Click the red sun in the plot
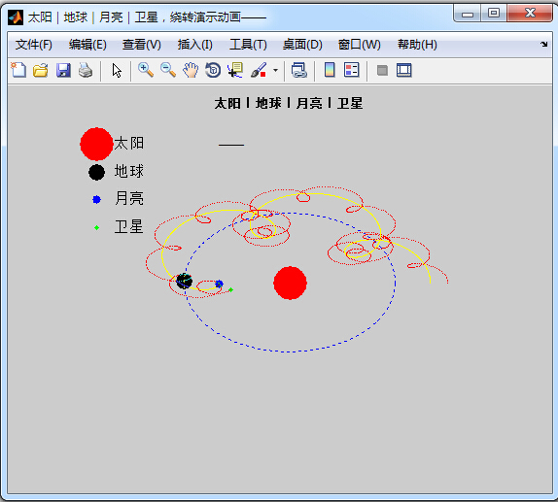Screen dimensions: 558x502 [290, 283]
